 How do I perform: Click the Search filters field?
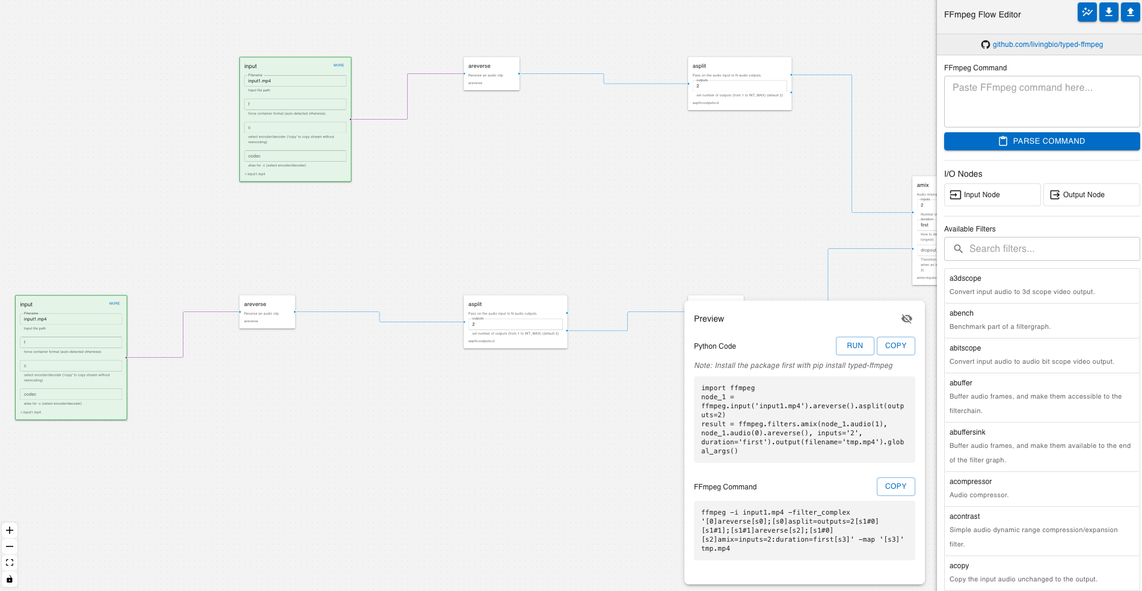[1042, 249]
